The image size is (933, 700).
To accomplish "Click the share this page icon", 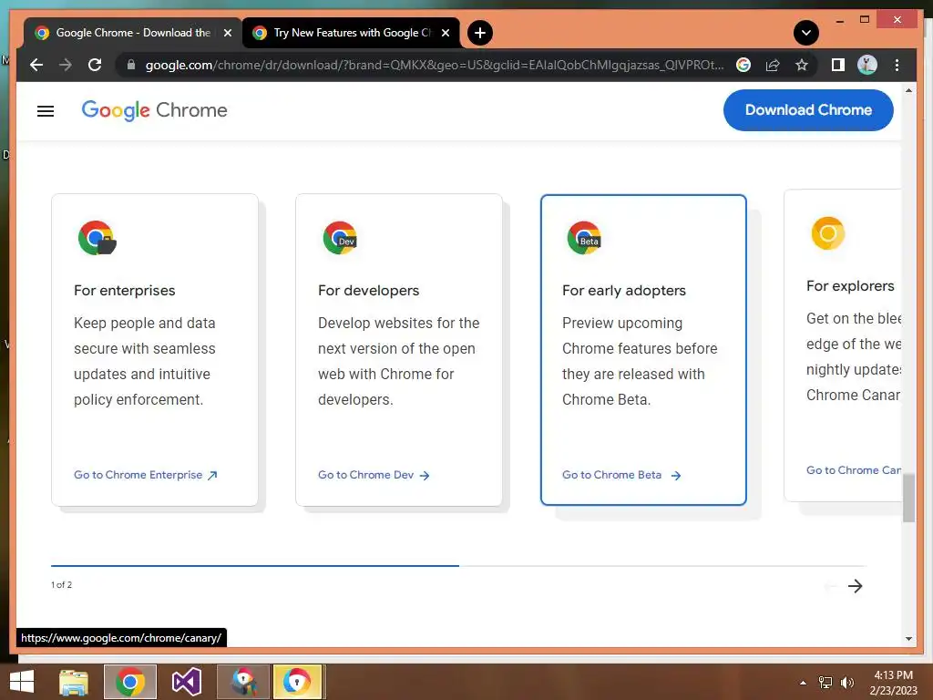I will point(773,65).
